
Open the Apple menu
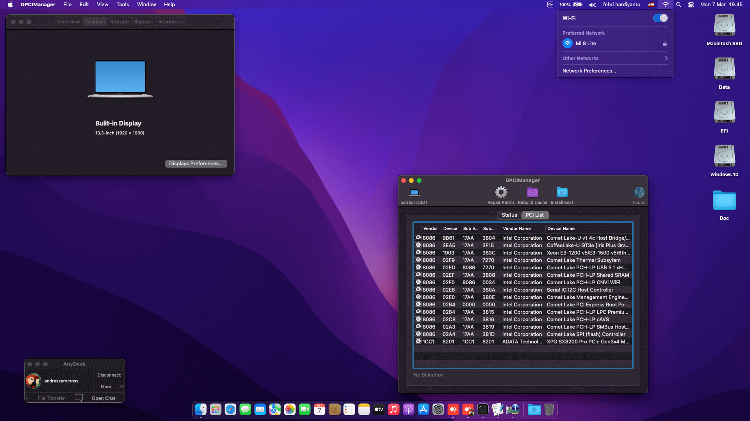[x=11, y=5]
